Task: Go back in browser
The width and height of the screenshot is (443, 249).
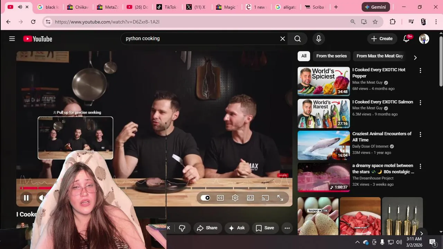Action: point(8,22)
